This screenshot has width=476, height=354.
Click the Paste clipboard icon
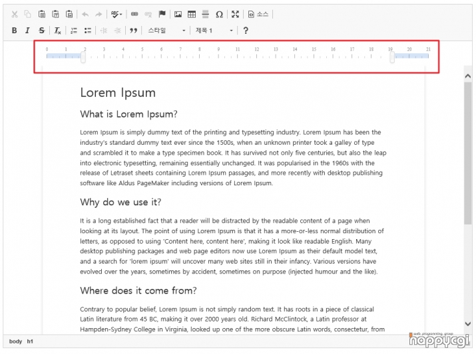pyautogui.click(x=42, y=14)
